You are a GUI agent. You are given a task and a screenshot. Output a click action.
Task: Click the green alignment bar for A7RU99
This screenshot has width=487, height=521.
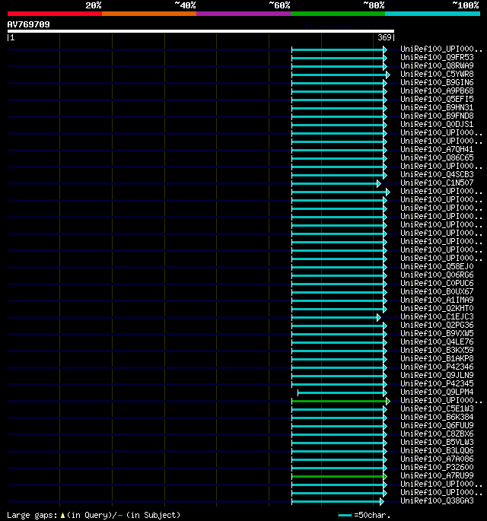point(339,476)
